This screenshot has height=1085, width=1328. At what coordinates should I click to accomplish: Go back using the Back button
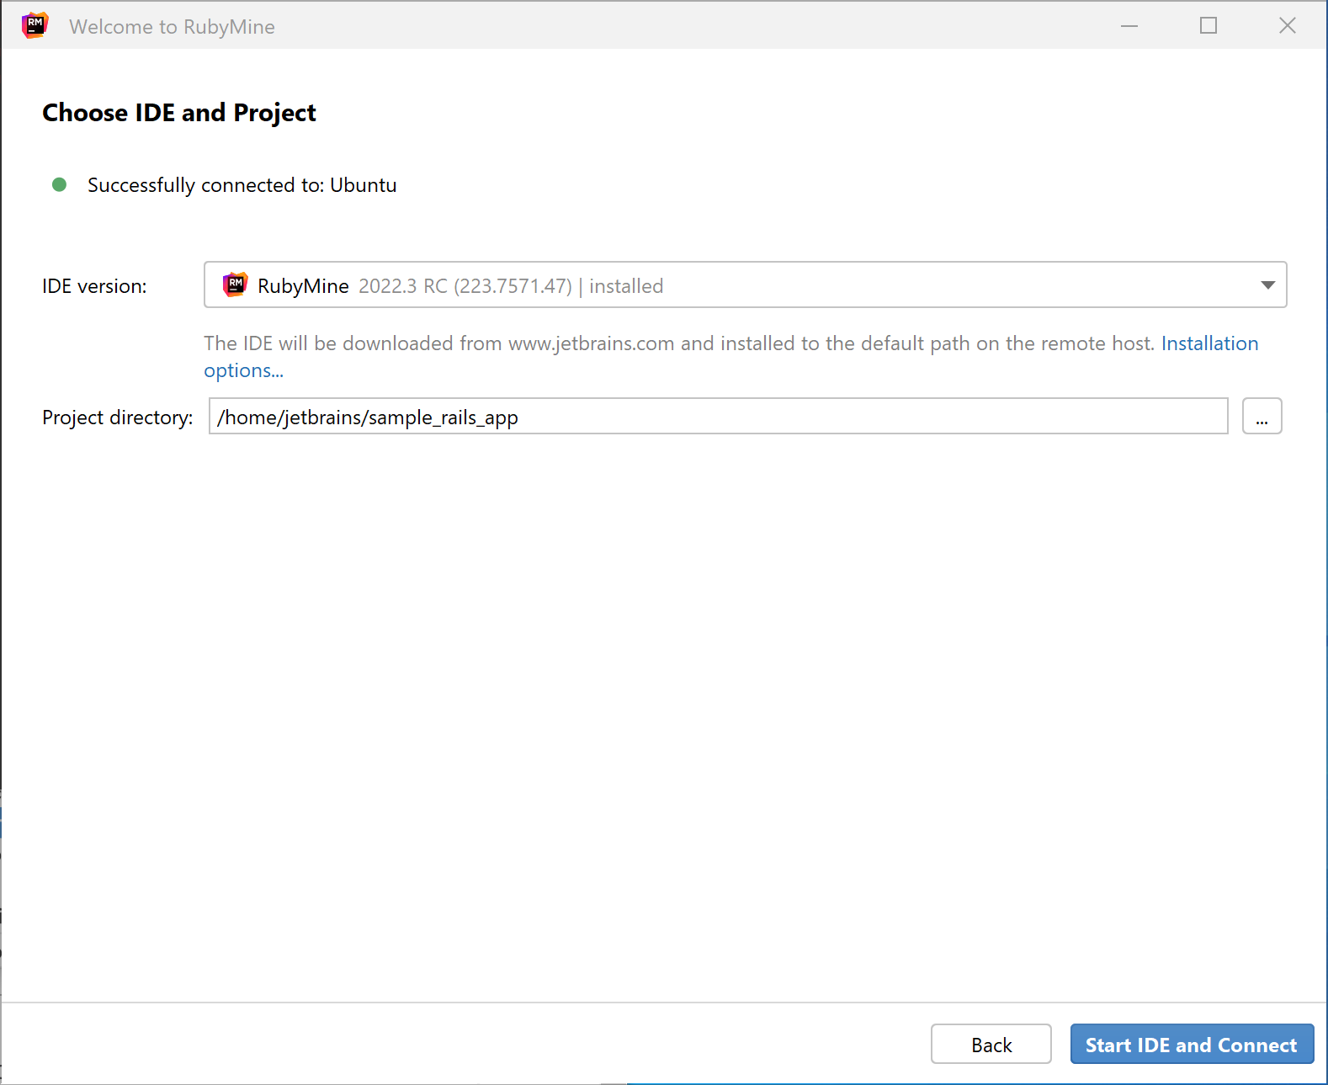[x=991, y=1045]
